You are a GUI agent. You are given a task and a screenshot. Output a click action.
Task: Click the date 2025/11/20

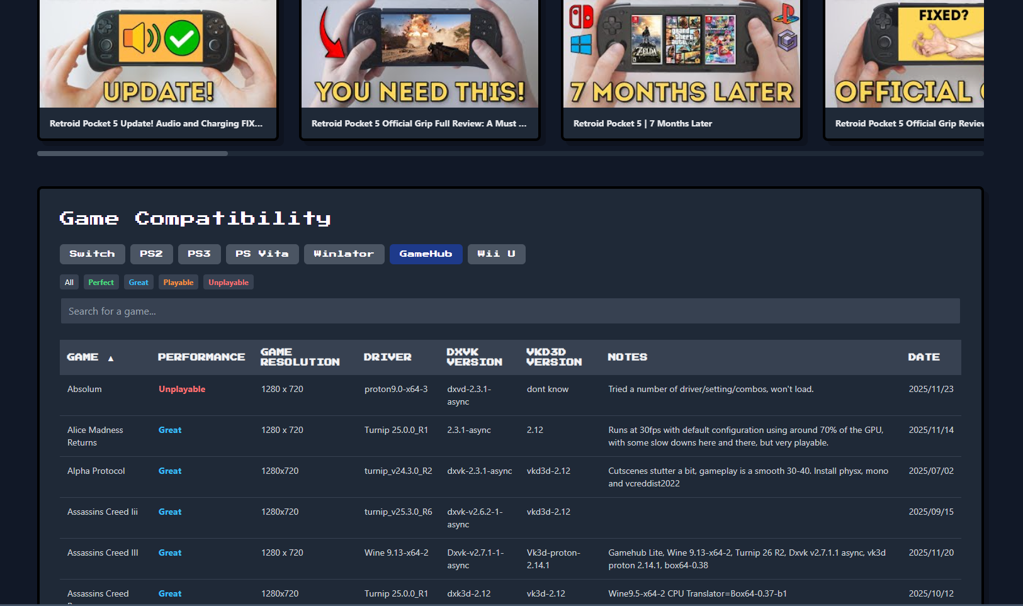coord(931,553)
